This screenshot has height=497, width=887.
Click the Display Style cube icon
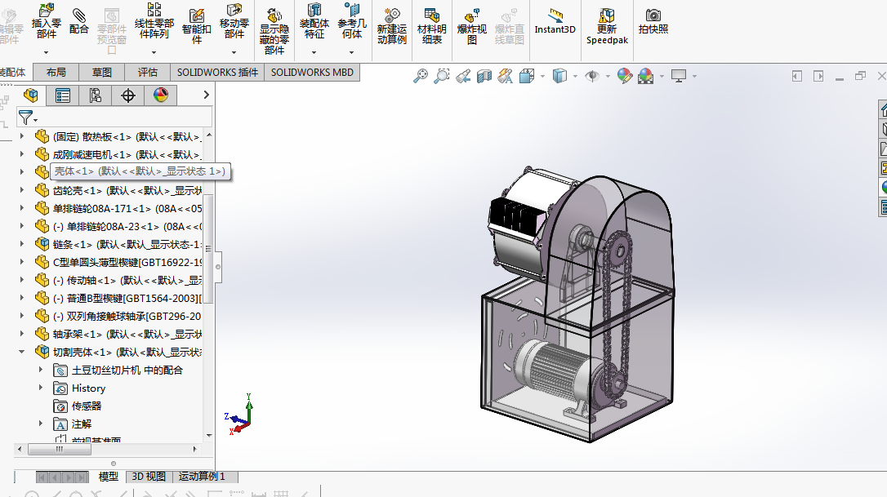pyautogui.click(x=559, y=76)
